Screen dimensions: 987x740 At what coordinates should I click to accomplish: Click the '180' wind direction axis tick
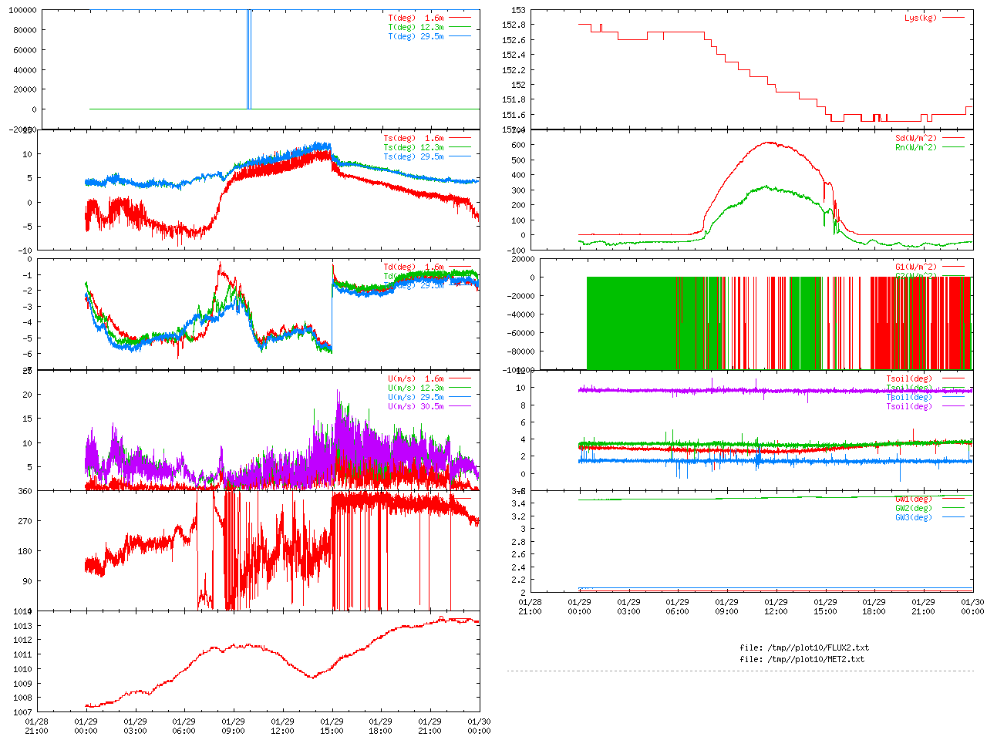(25, 551)
